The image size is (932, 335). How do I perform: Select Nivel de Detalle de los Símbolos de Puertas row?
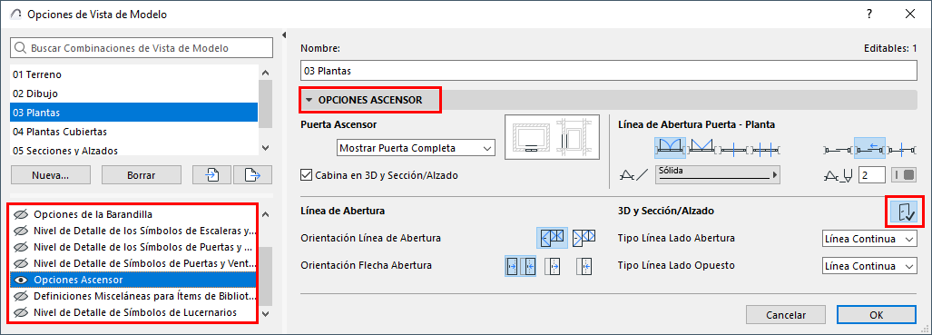point(134,247)
